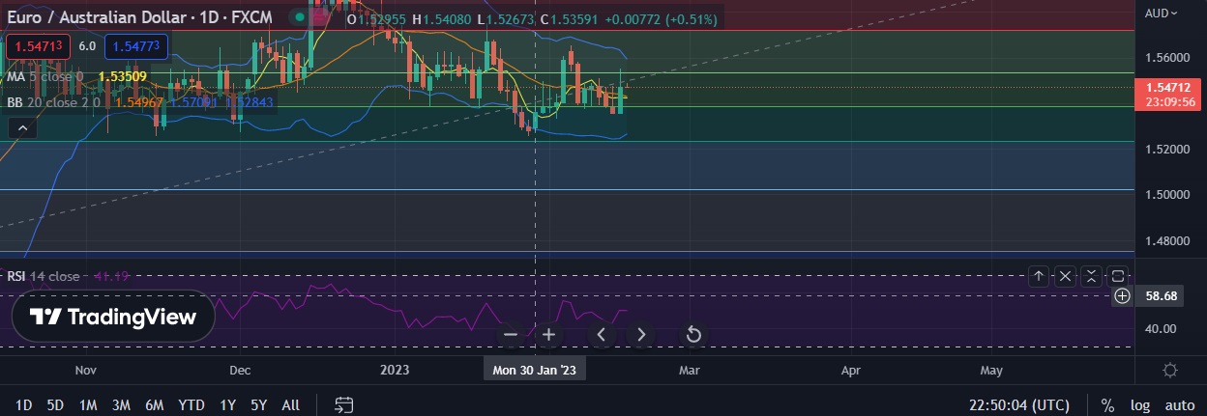Zoom in the chart with plus button
The image size is (1207, 416).
click(x=548, y=335)
